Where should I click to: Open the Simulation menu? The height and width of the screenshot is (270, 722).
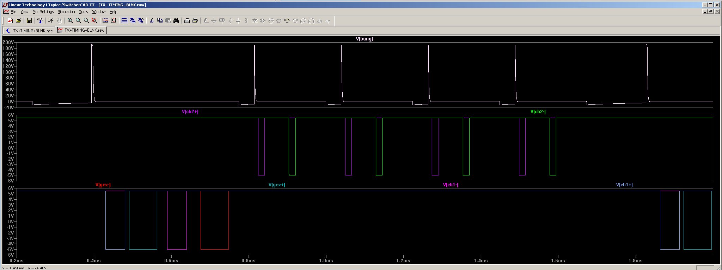(x=66, y=12)
